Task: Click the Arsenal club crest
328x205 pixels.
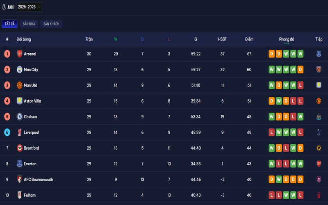Action: click(19, 54)
